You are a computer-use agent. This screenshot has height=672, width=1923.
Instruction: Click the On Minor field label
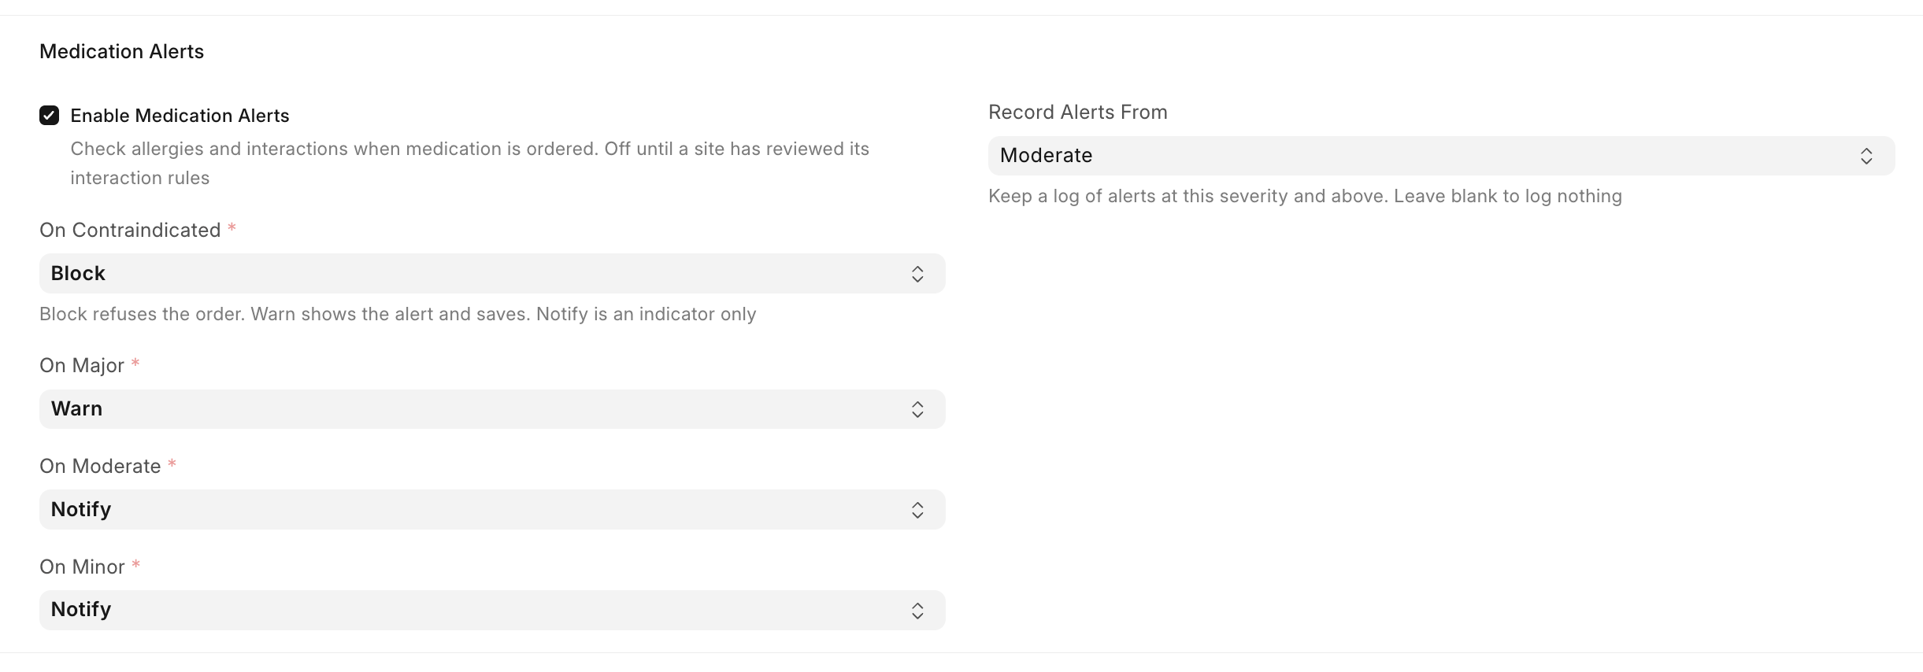click(x=82, y=567)
